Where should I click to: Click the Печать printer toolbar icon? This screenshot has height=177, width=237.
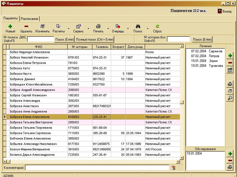98,27
